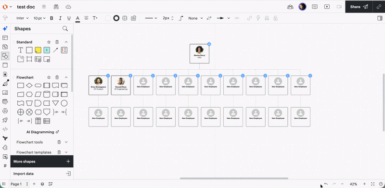Toggle the layers icon in bottom bar
The height and width of the screenshot is (188, 385).
pos(42,184)
